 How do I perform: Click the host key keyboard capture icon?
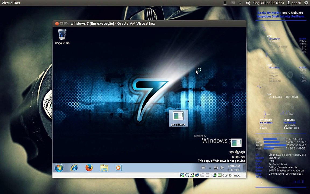tap(220, 175)
